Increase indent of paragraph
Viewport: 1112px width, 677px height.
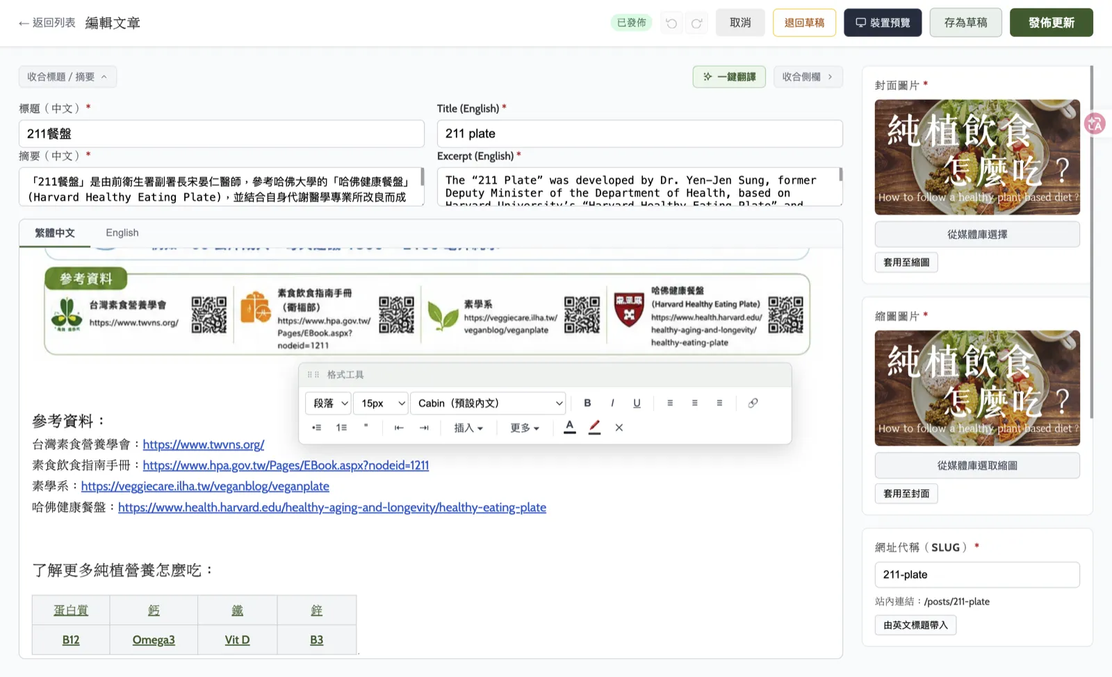[424, 428]
